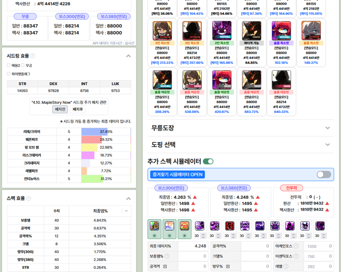Click the plus icon next to 방무%
Screen dimensions: 341x272
(x=228, y=266)
